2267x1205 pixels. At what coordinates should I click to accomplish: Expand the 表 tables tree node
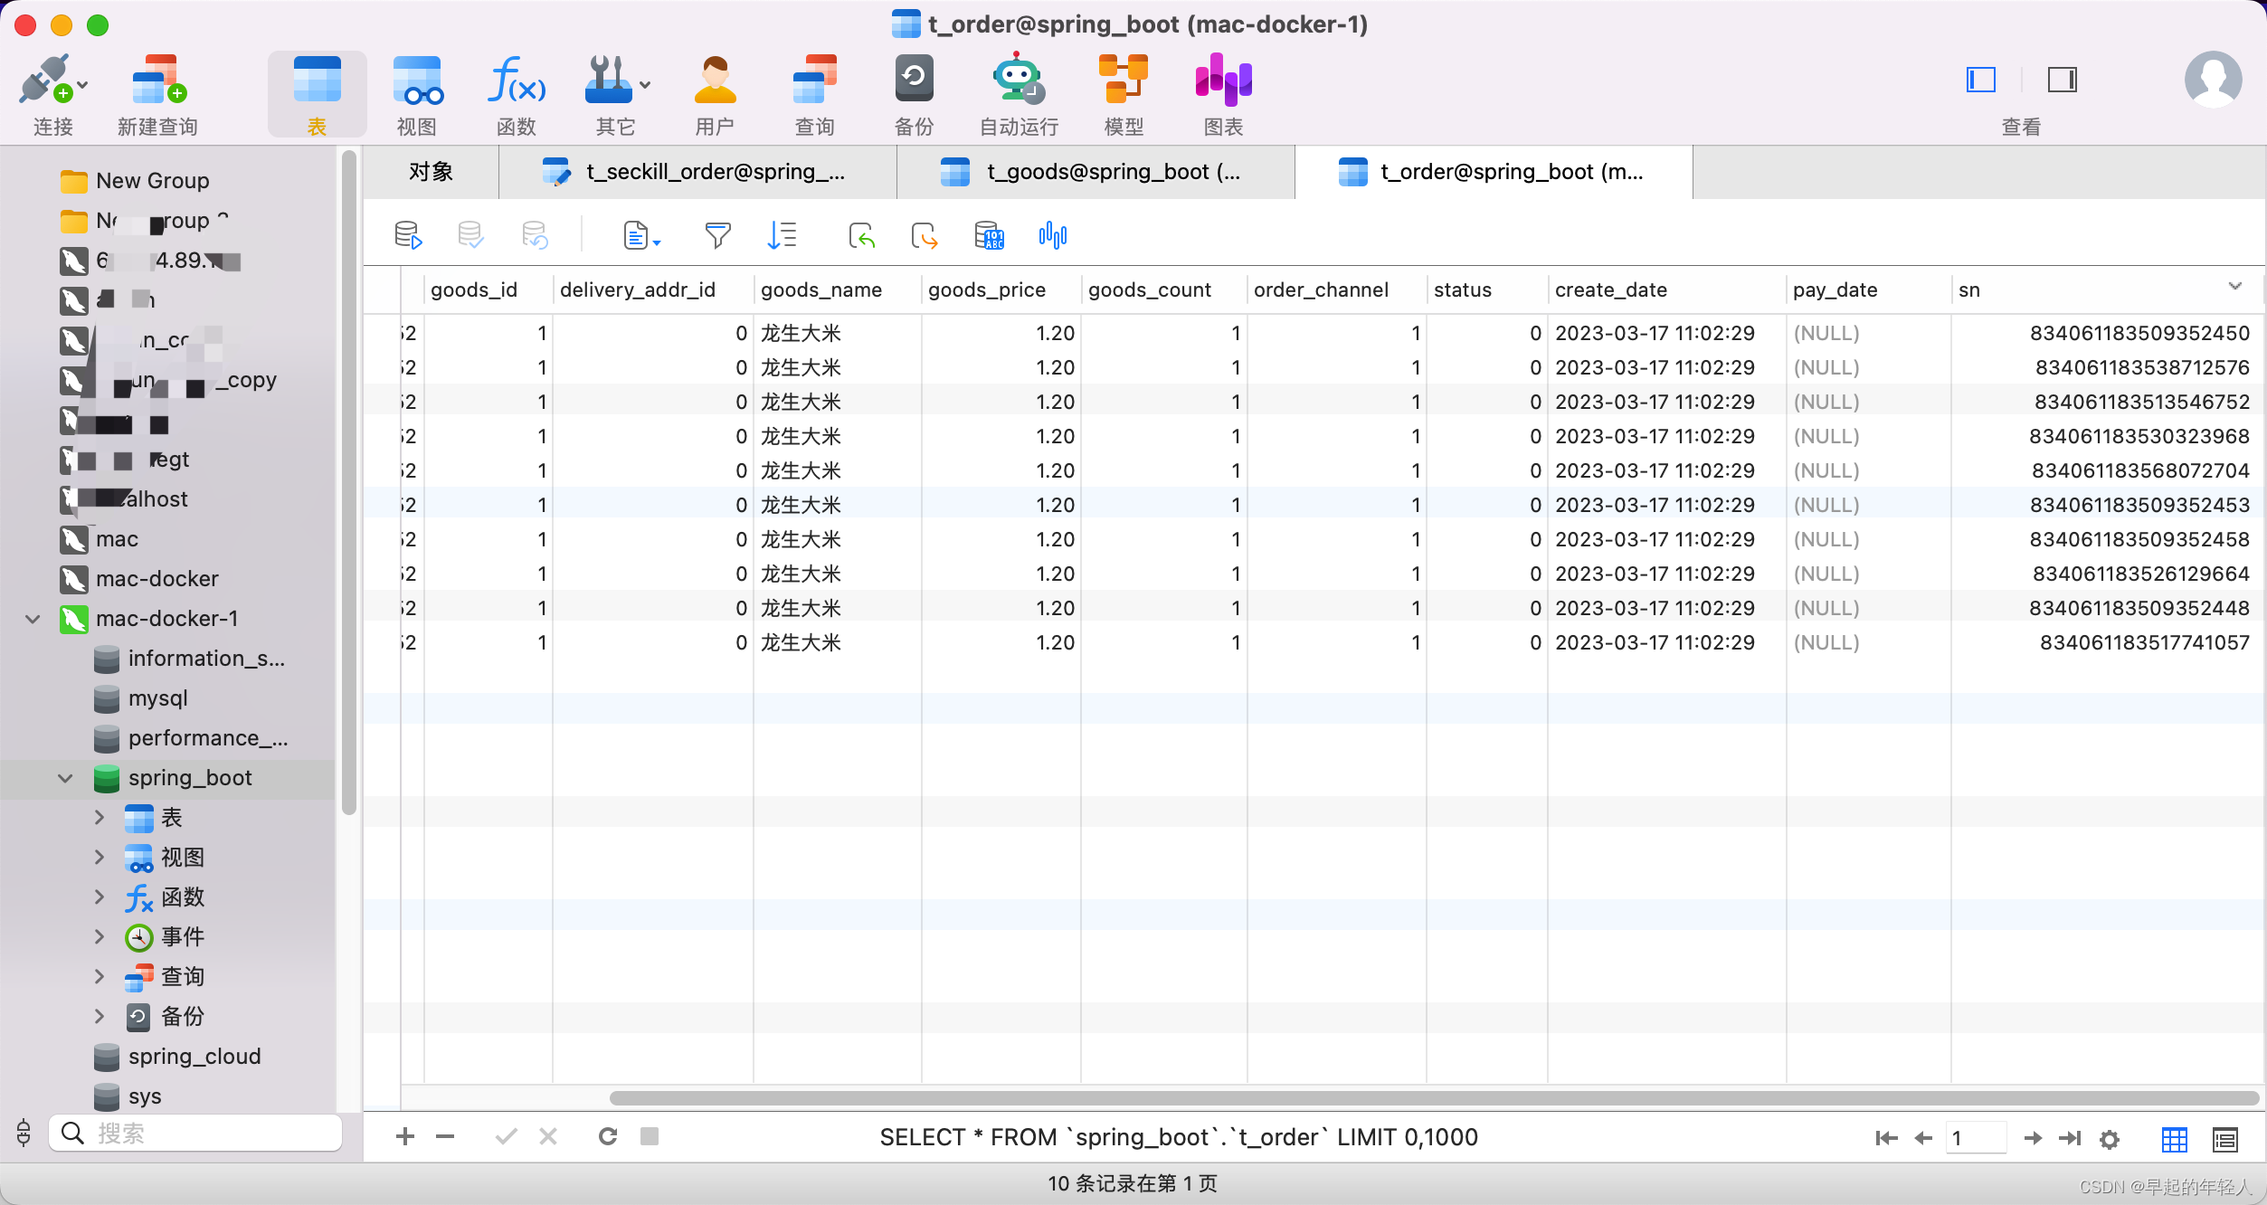click(100, 818)
